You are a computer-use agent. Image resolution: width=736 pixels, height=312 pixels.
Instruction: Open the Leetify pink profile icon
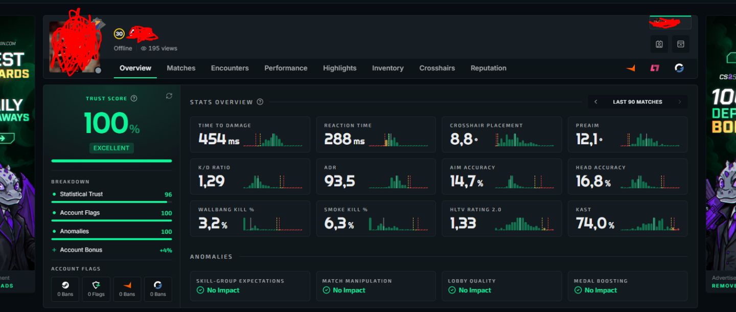[x=655, y=68]
